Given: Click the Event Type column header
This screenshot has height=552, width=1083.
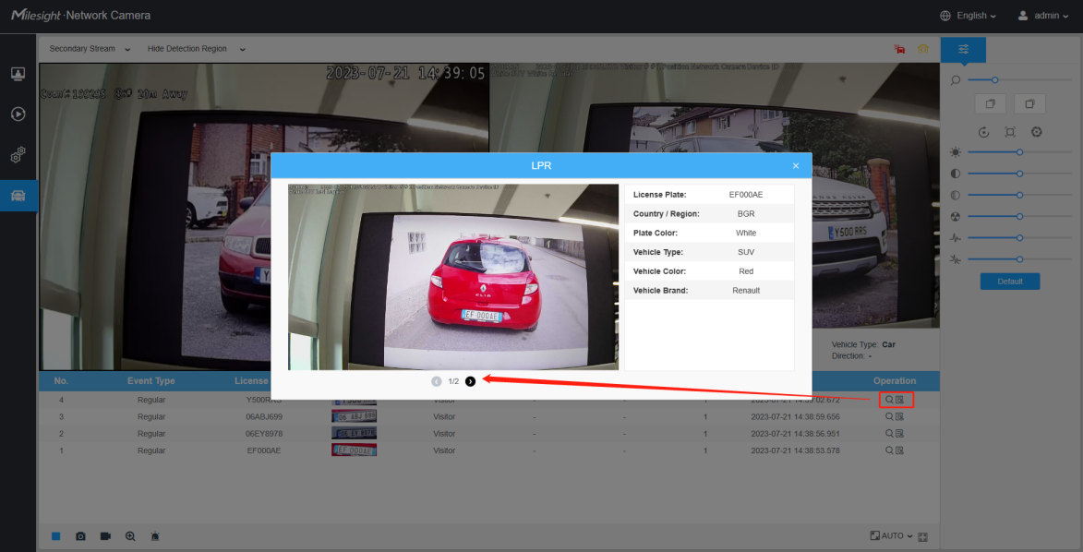Looking at the screenshot, I should pyautogui.click(x=151, y=380).
